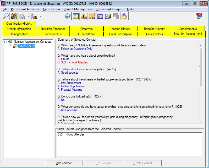Click the answer 'A: Follow-up Questions Only'

pos(75,49)
